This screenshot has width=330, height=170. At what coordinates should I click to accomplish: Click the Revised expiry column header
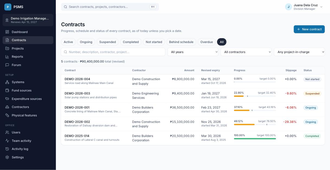(x=211, y=70)
